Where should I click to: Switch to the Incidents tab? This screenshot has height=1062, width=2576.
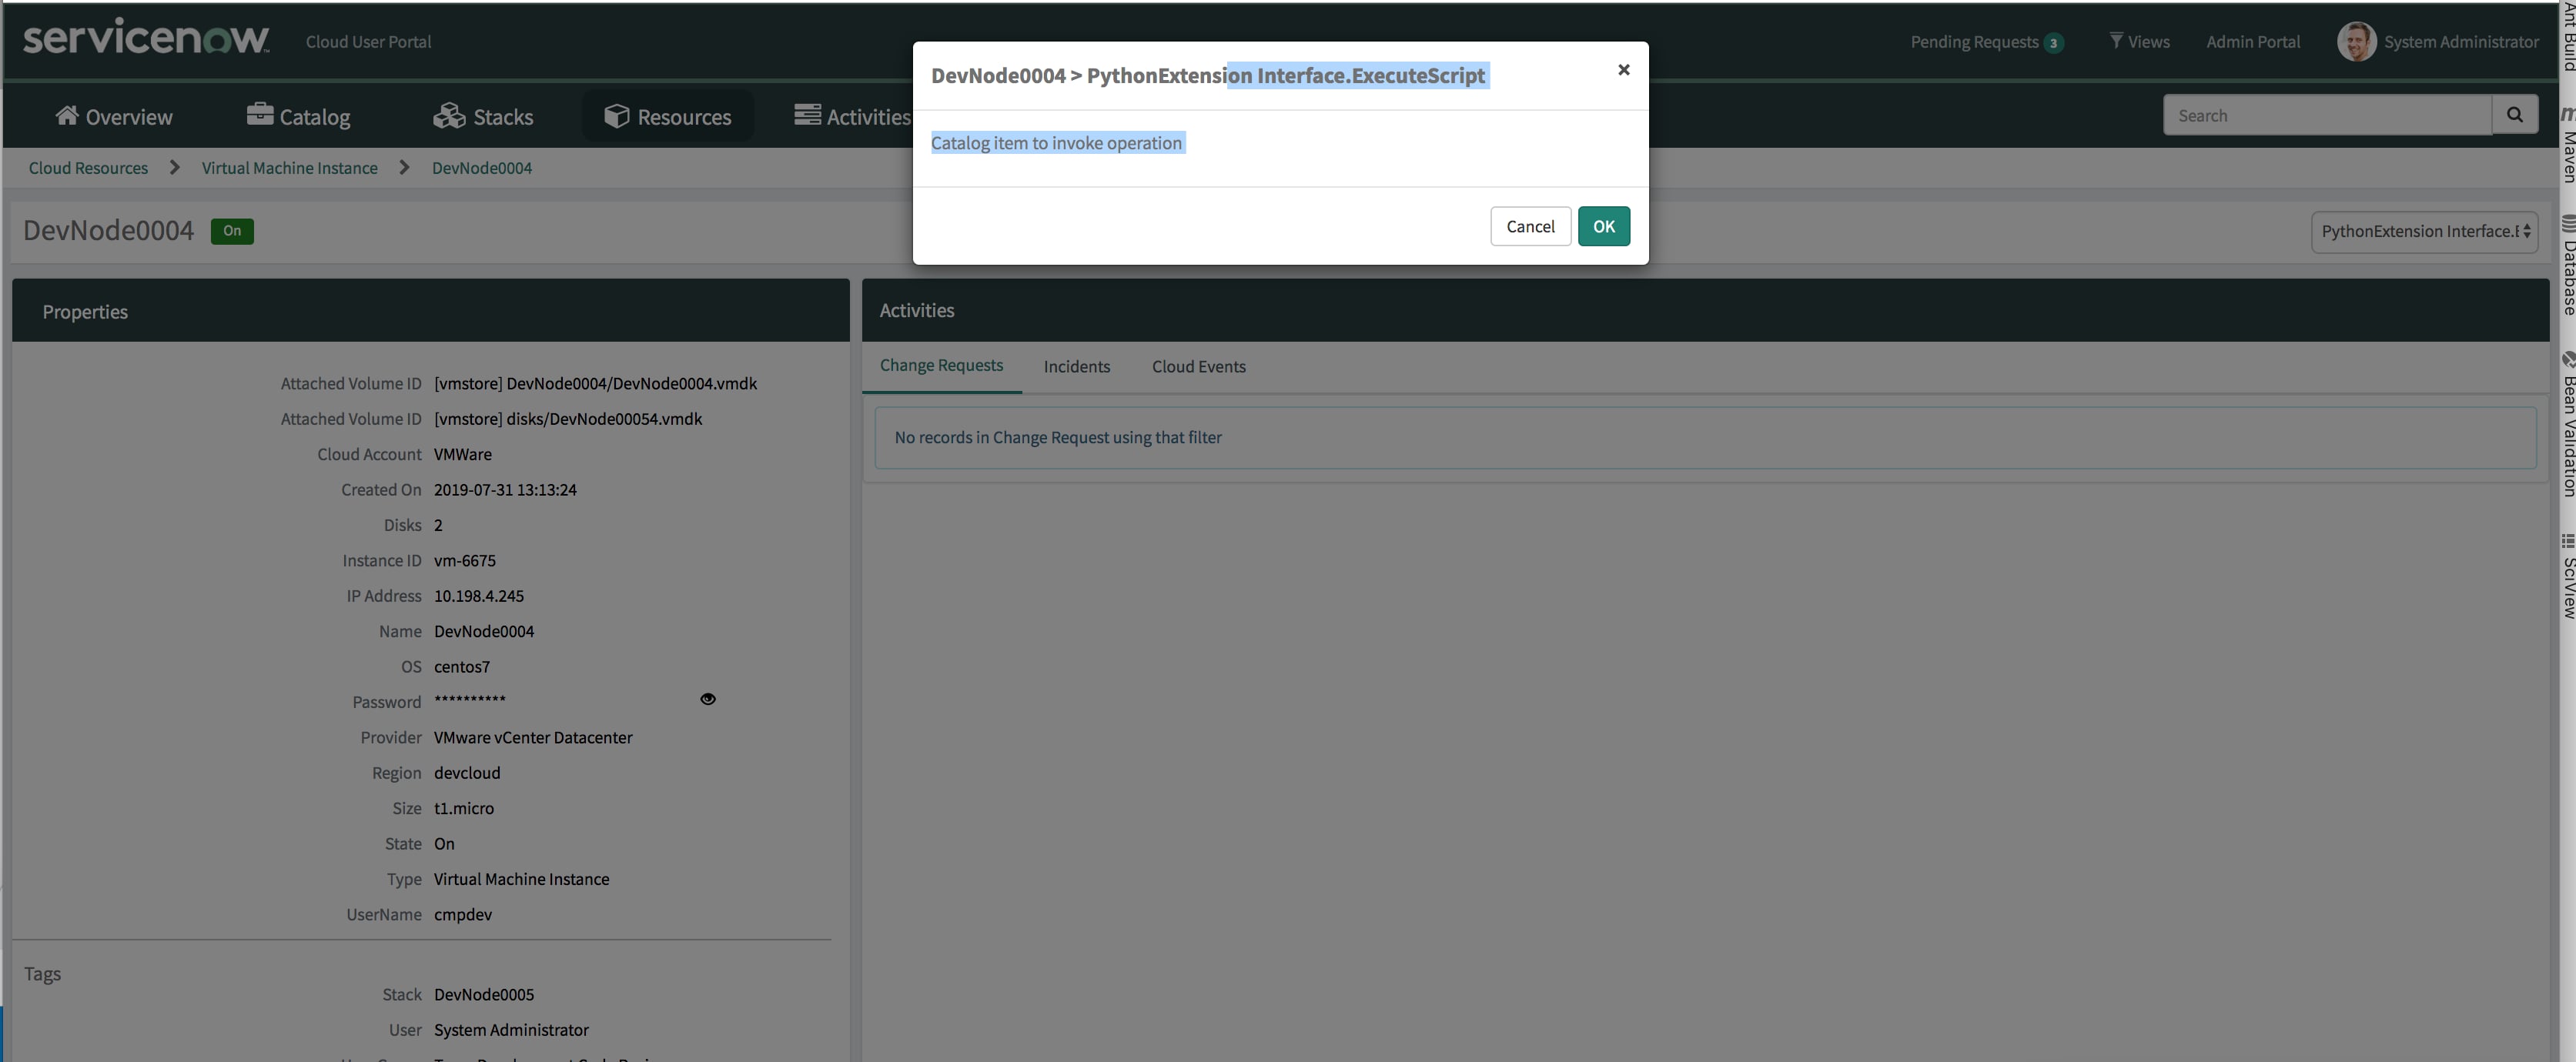1076,367
